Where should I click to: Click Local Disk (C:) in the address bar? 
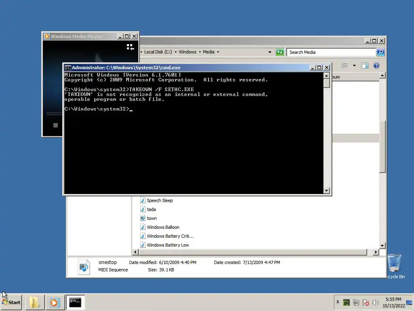[158, 52]
